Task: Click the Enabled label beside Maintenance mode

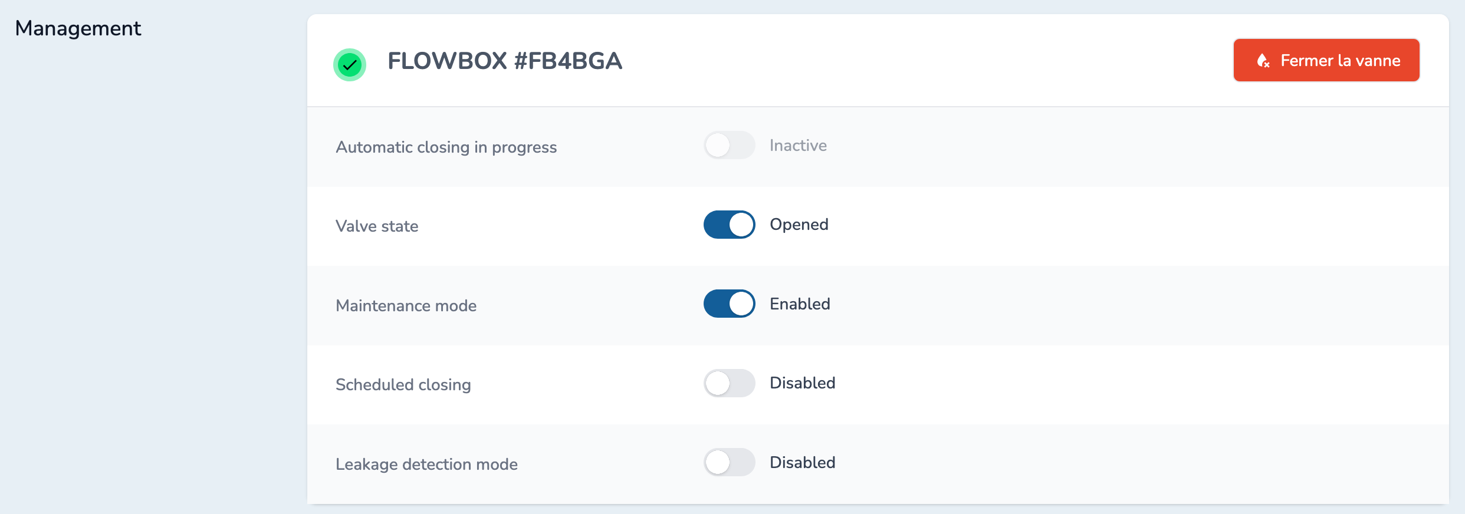Action: coord(800,304)
